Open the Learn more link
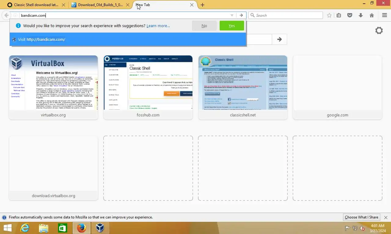Viewport: 391px width, 234px height. point(158,26)
